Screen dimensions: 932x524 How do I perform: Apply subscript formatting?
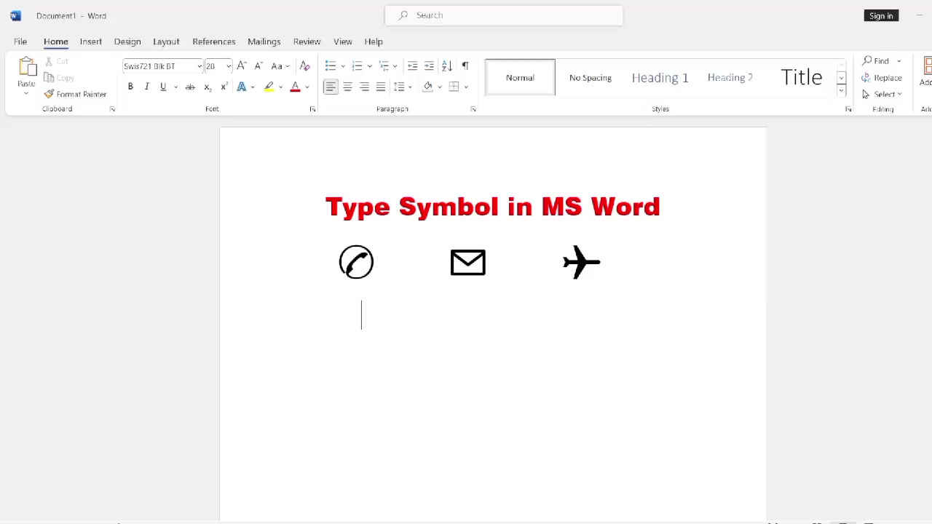click(x=208, y=87)
